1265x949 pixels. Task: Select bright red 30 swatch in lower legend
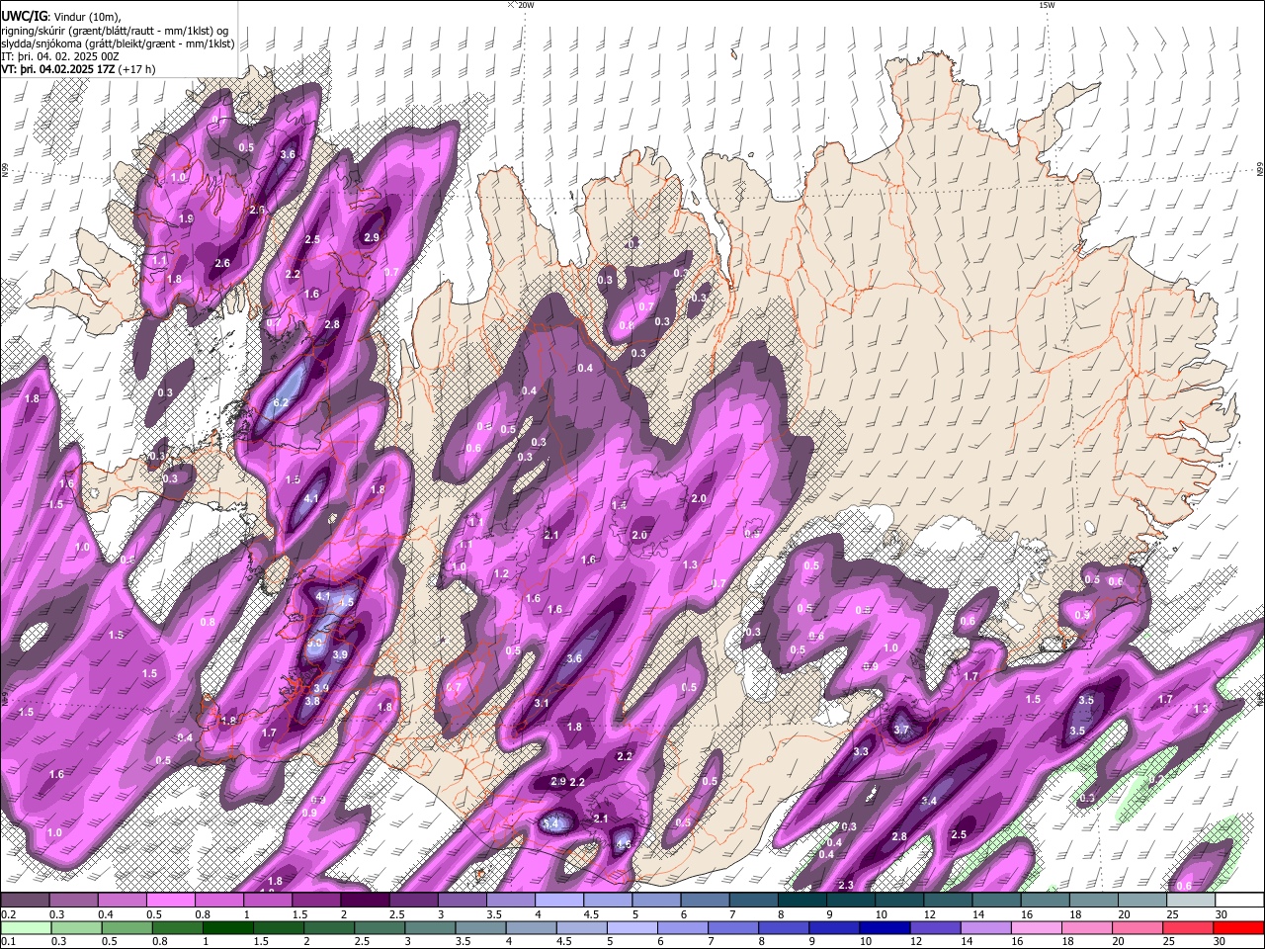pos(1238,928)
